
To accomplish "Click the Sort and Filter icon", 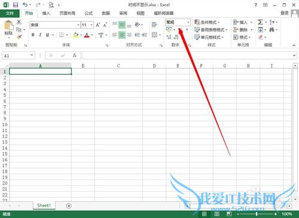I will (272, 22).
